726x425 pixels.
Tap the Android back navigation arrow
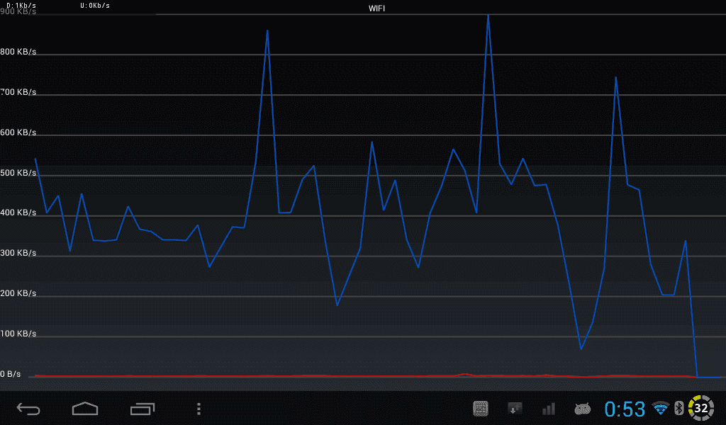(28, 409)
